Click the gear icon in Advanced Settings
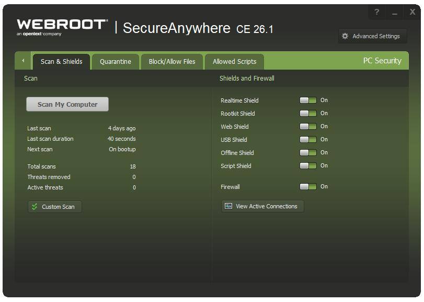The width and height of the screenshot is (424, 302). 345,36
